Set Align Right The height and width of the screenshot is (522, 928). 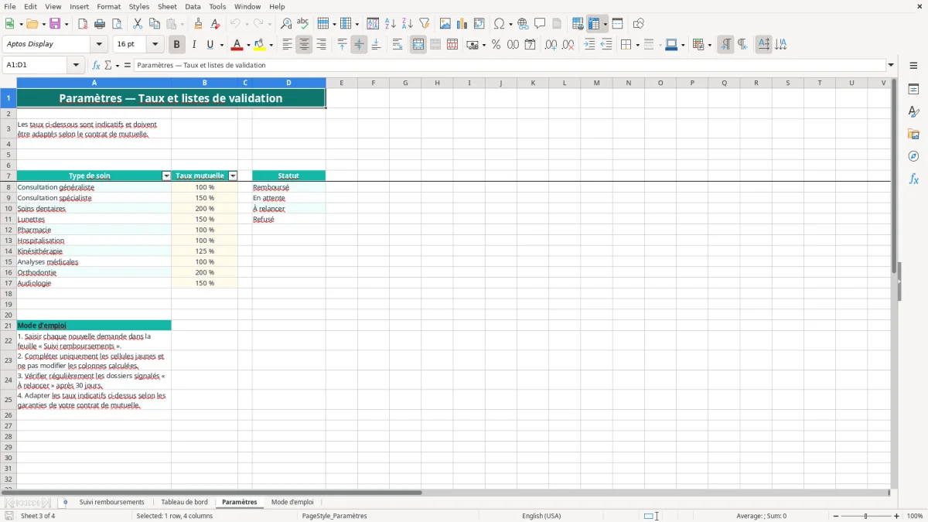321,45
